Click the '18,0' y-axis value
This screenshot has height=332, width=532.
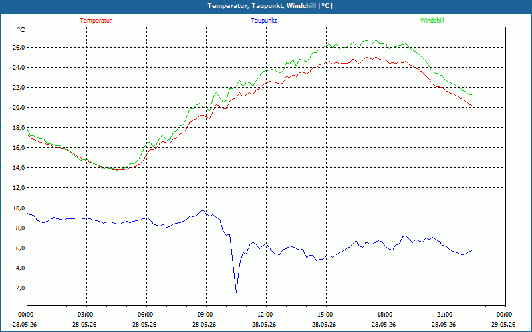pos(19,128)
